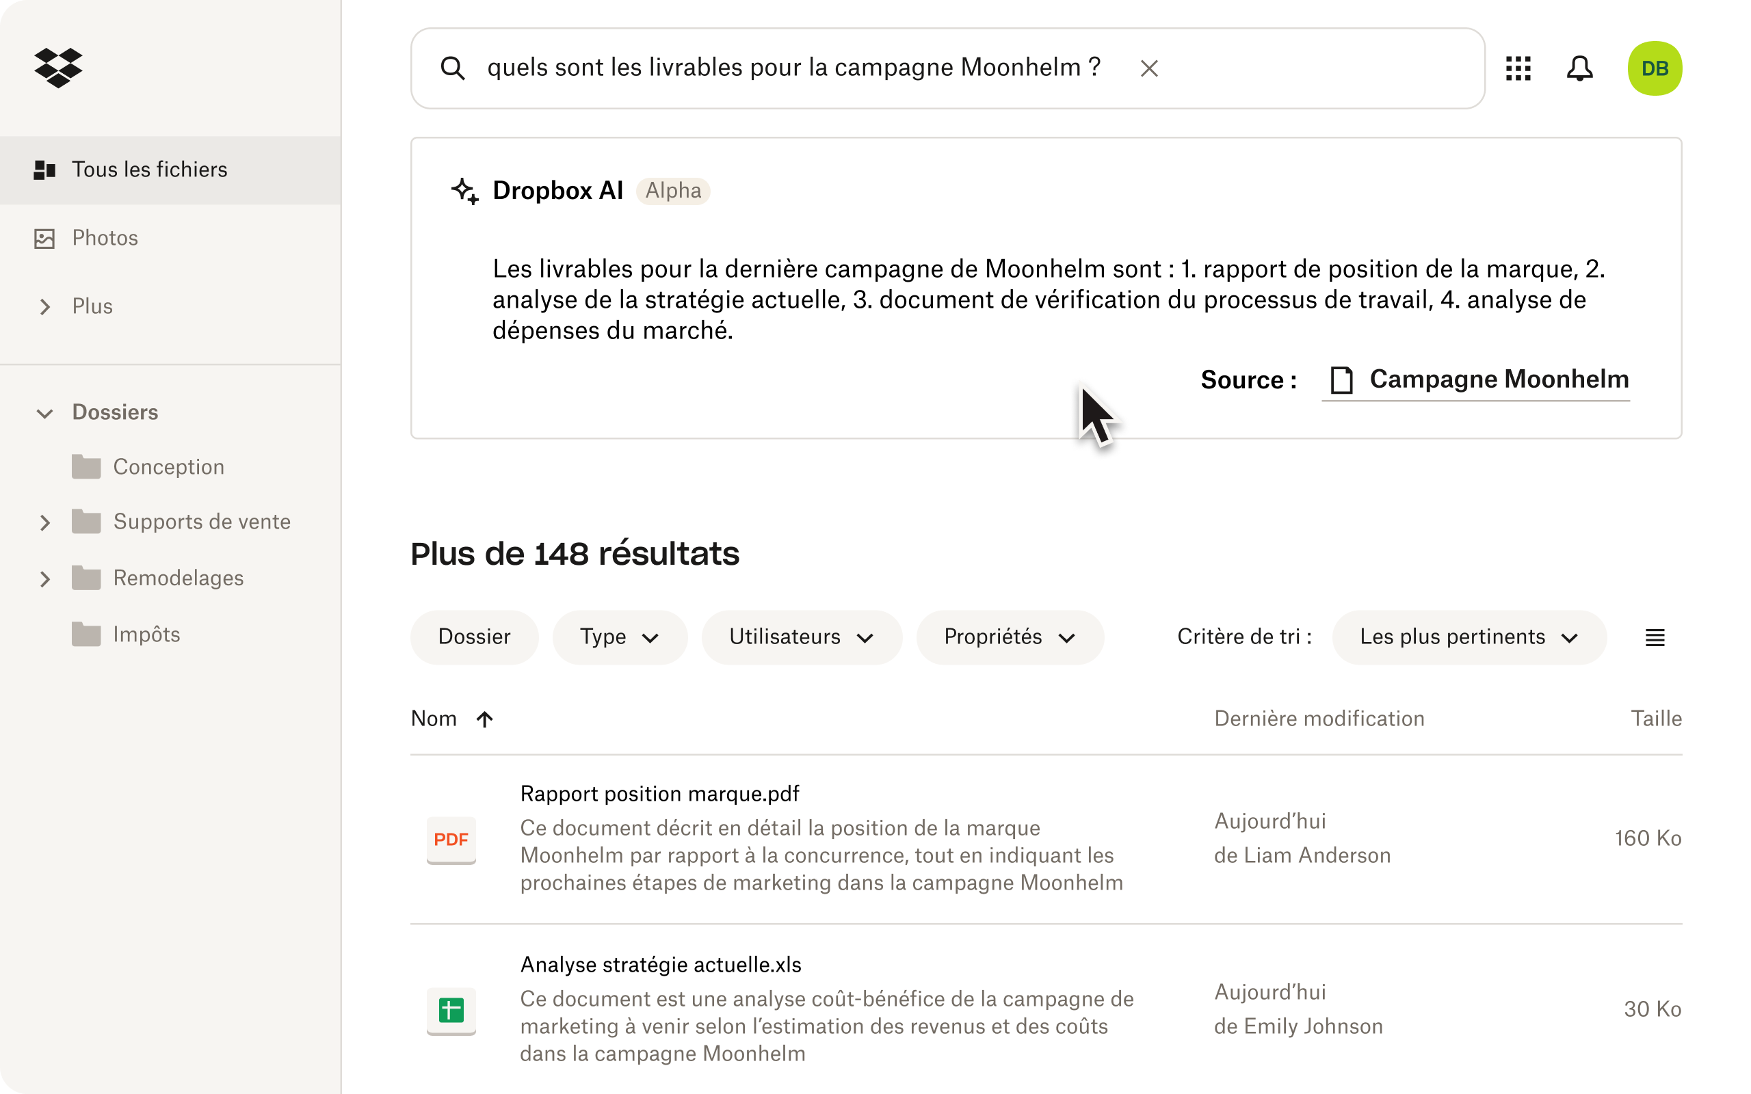Viewport: 1751px width, 1094px height.
Task: Click the Dropbox AI title
Action: tap(558, 191)
